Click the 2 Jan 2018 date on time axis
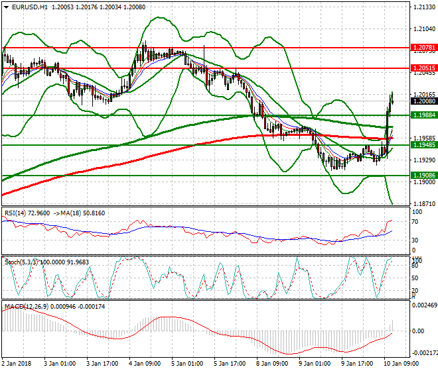The width and height of the screenshot is (438, 371). [17, 364]
